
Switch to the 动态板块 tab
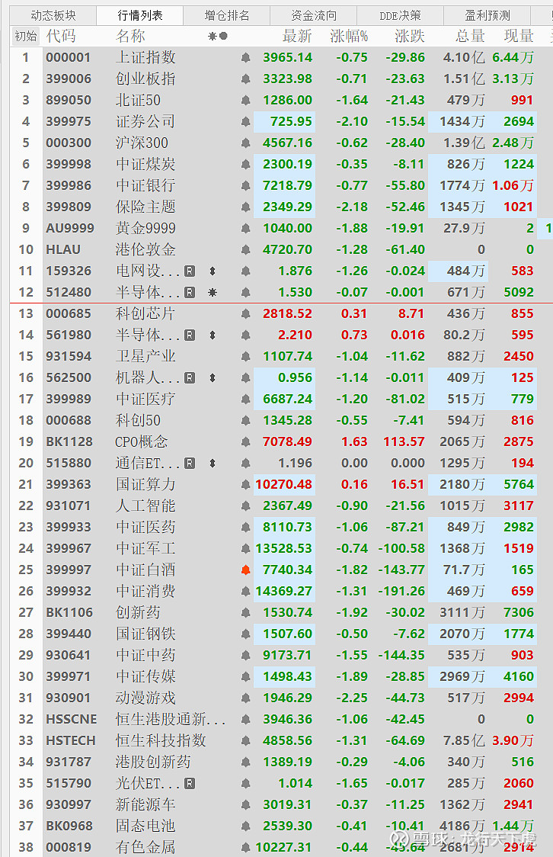click(x=53, y=15)
